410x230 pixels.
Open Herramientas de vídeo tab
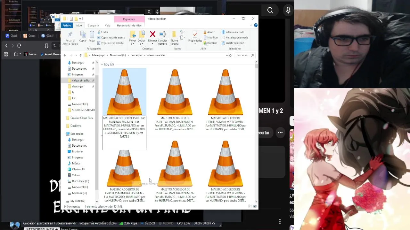[x=129, y=26]
